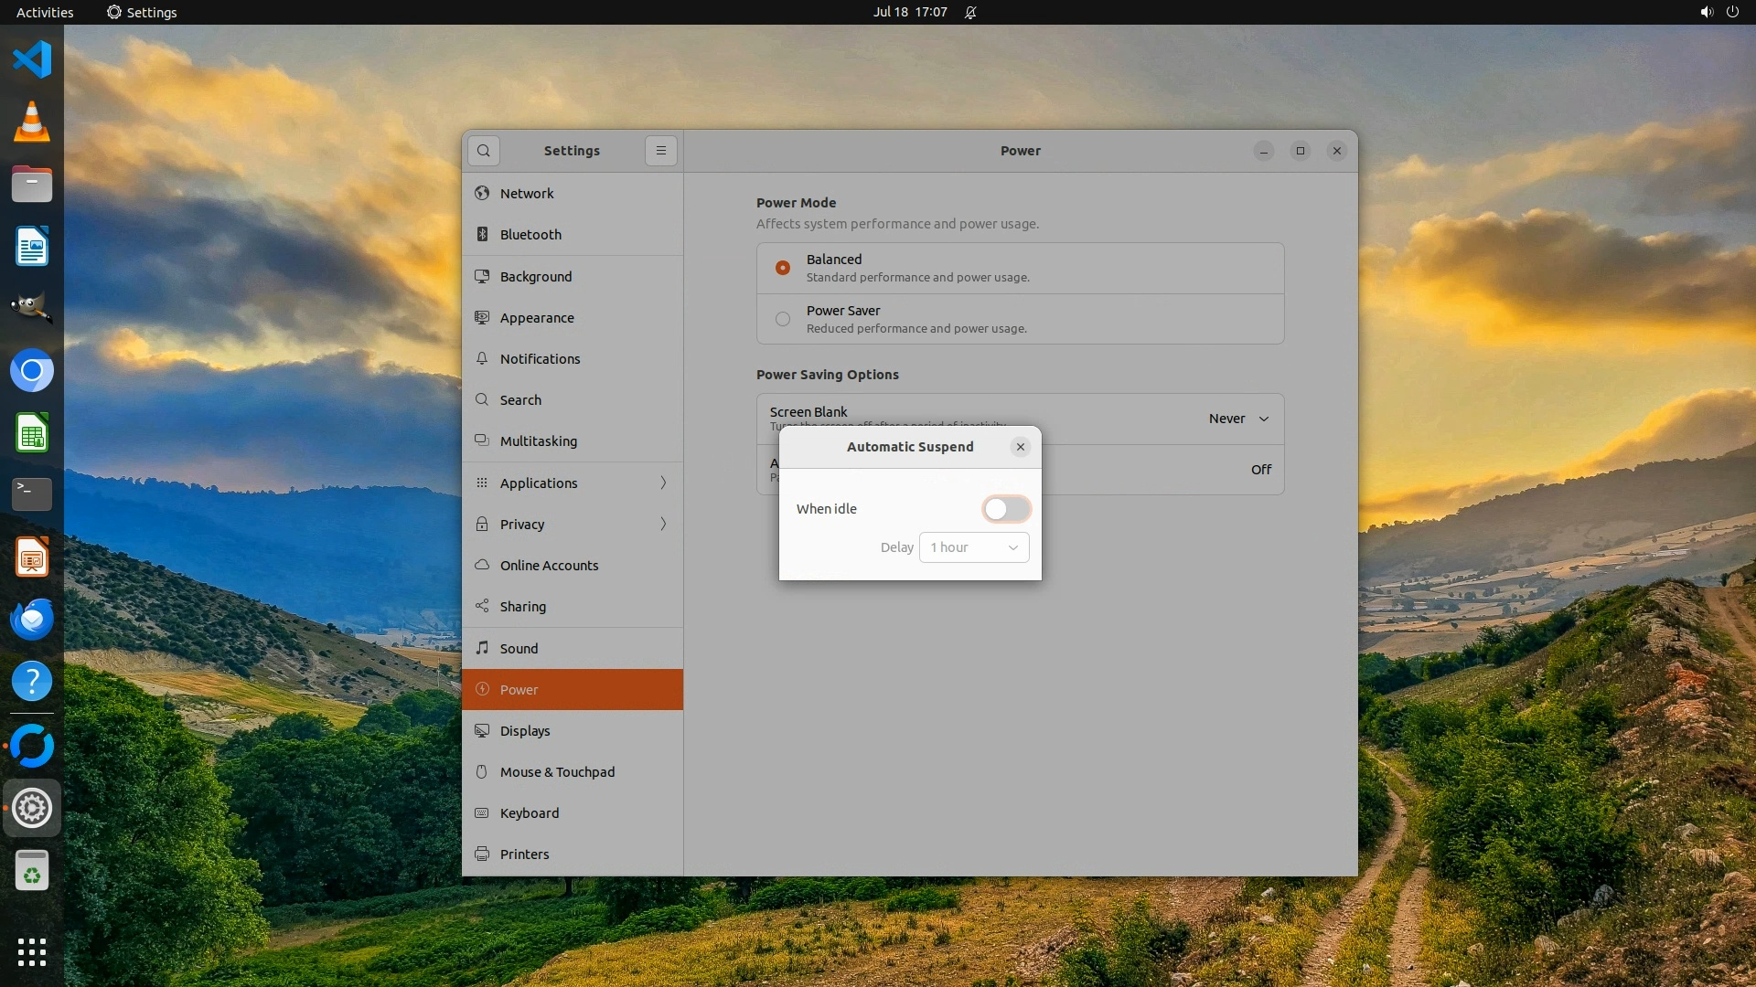This screenshot has width=1756, height=987.
Task: Click the system volume icon
Action: click(1706, 12)
